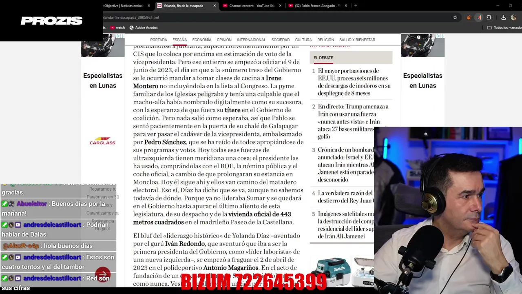Close the Channel content YouTube Studio tab
The width and height of the screenshot is (522, 294).
click(x=280, y=6)
